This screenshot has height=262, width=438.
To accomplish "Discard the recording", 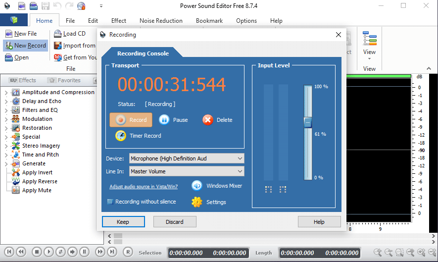I will coord(175,222).
